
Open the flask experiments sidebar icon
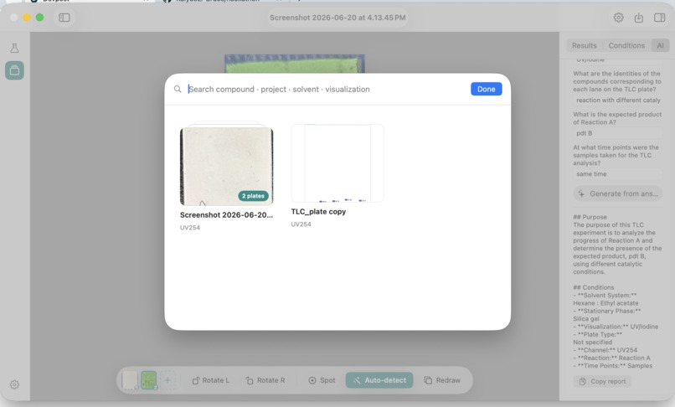click(14, 49)
